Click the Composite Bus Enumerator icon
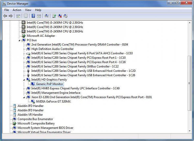This screenshot has height=141, width=194. coord(14,119)
